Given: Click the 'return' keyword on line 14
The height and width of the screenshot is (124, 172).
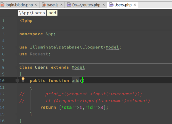Looking at the screenshot, I should tap(48, 108).
